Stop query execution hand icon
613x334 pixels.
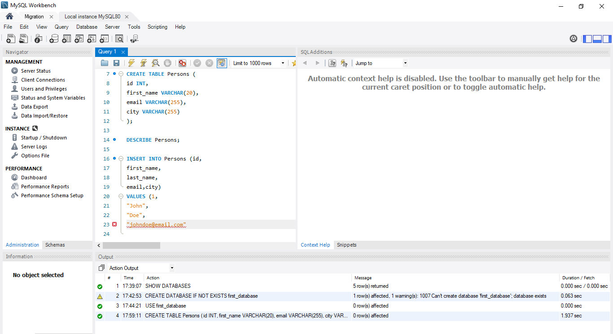click(x=167, y=63)
